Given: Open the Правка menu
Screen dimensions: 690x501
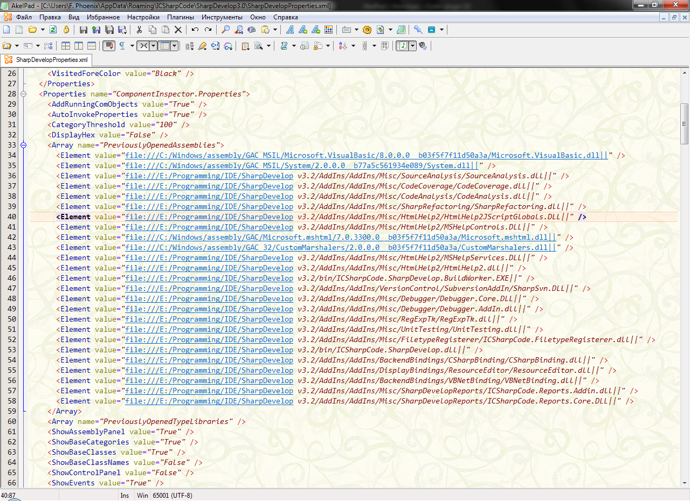Looking at the screenshot, I should pos(50,17).
